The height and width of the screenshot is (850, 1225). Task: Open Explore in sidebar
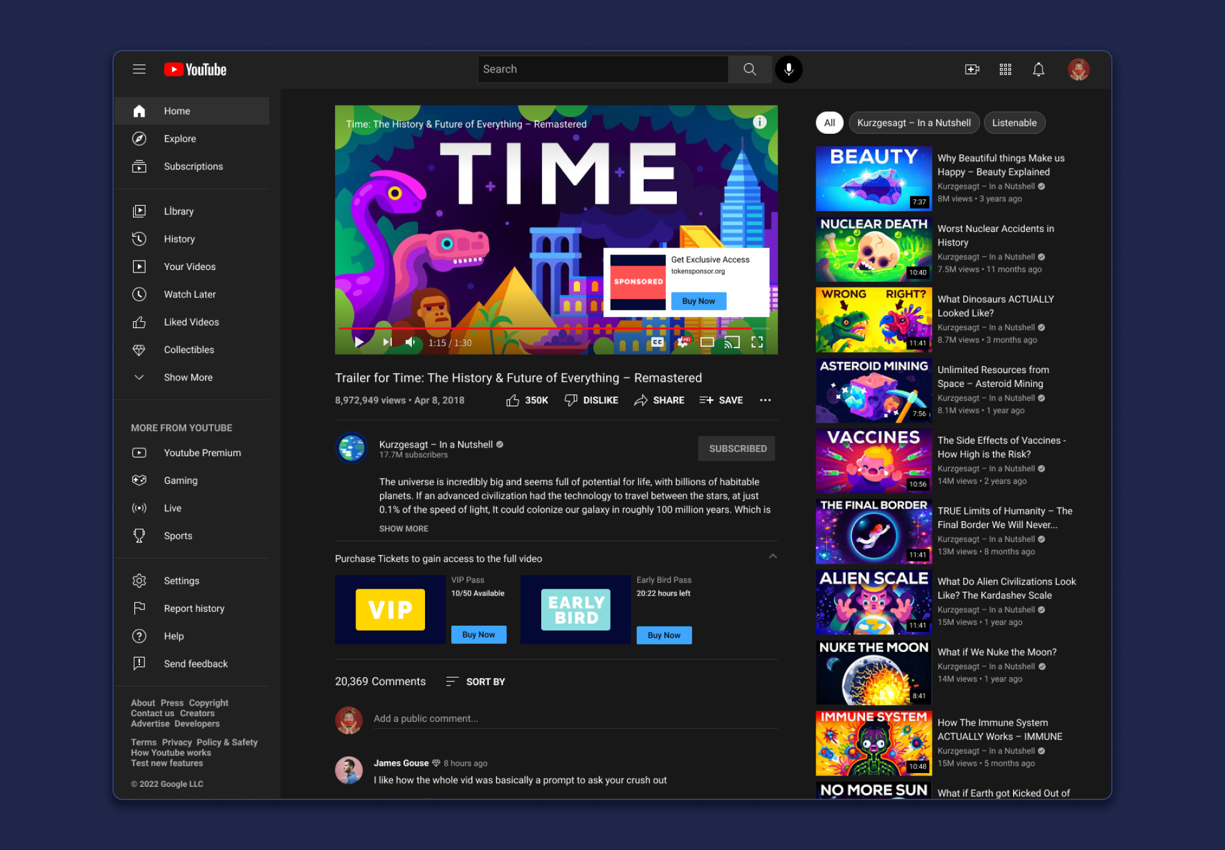192,139
